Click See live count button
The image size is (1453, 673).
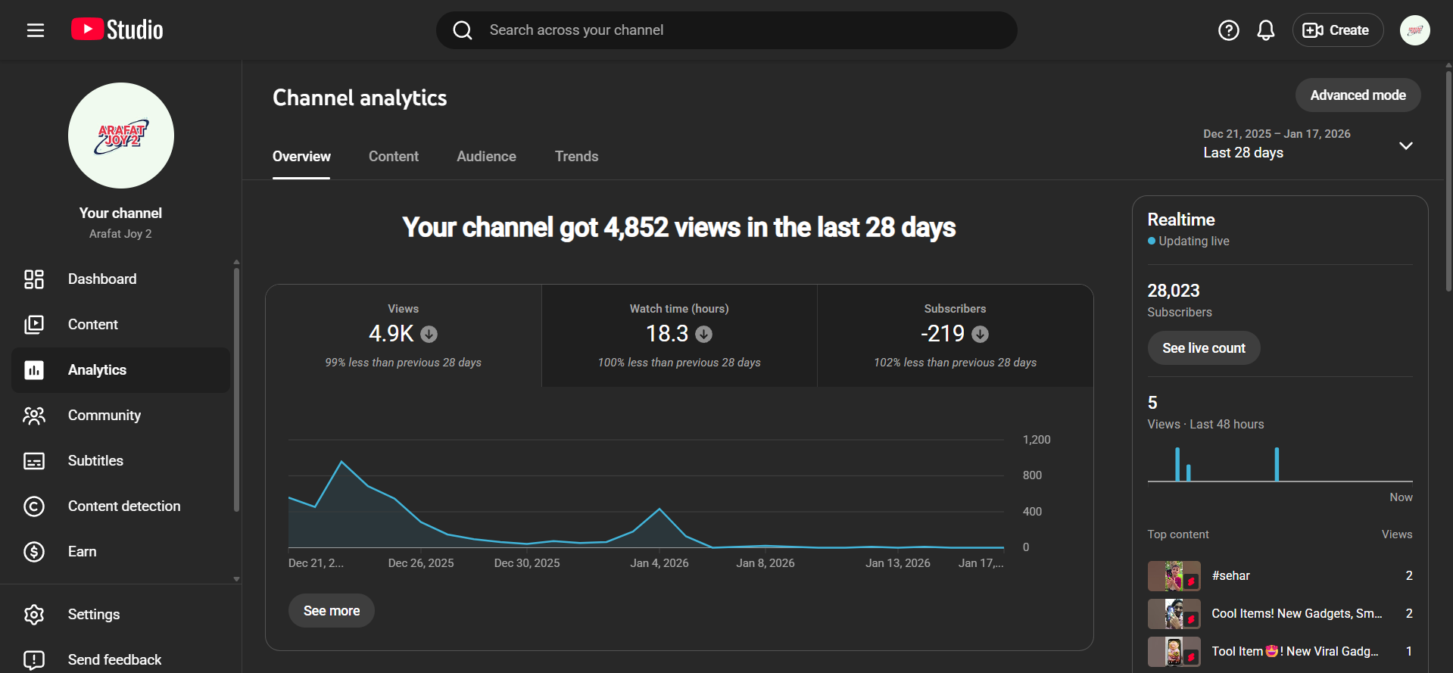pyautogui.click(x=1203, y=348)
